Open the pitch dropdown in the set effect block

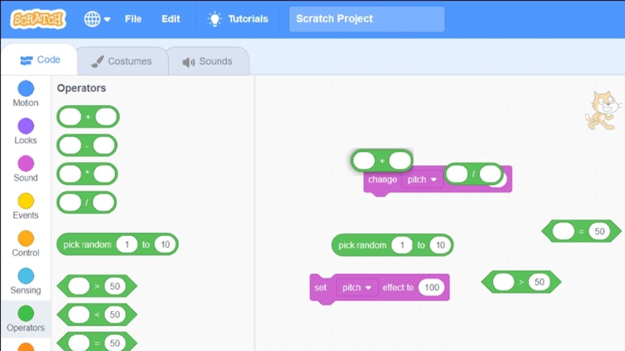[x=357, y=287]
